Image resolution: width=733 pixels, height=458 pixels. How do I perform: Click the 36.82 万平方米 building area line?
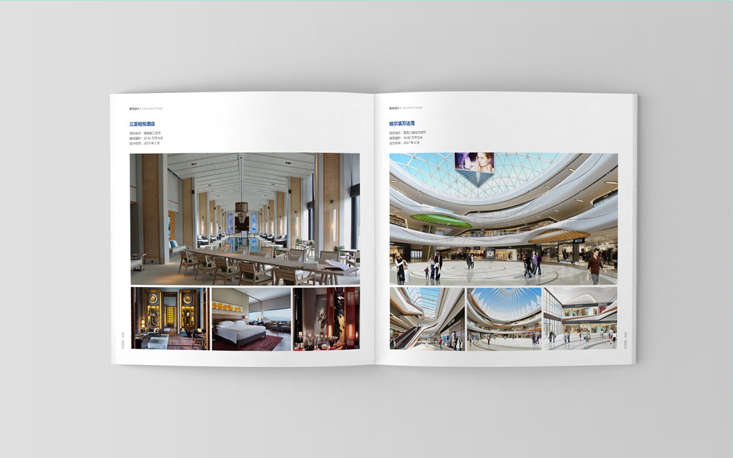click(406, 138)
